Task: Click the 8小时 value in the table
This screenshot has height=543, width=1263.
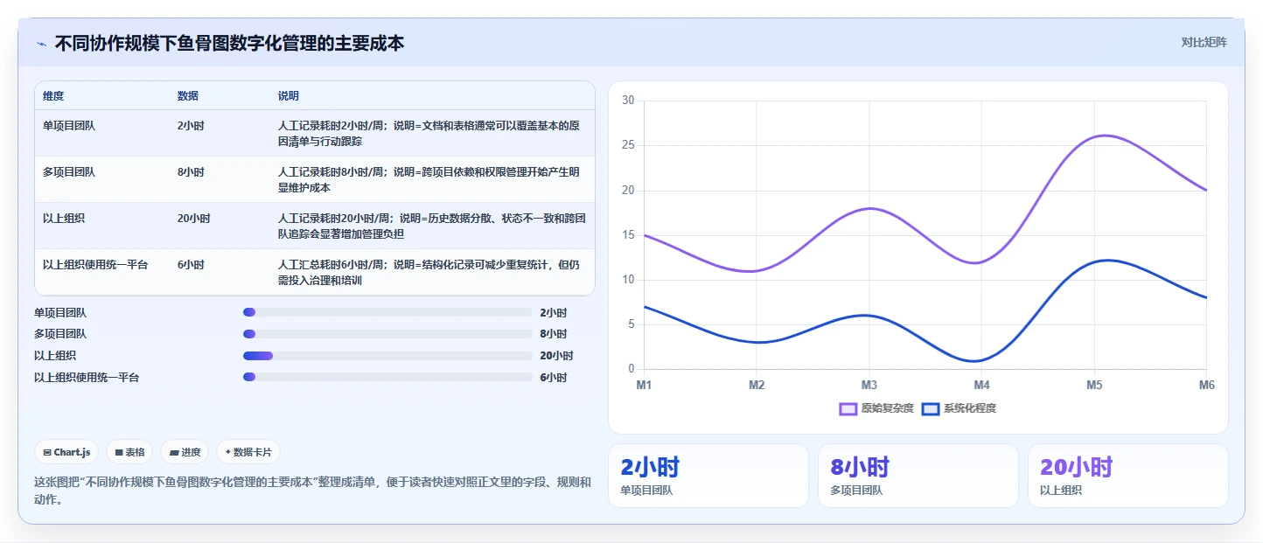Action: [191, 172]
